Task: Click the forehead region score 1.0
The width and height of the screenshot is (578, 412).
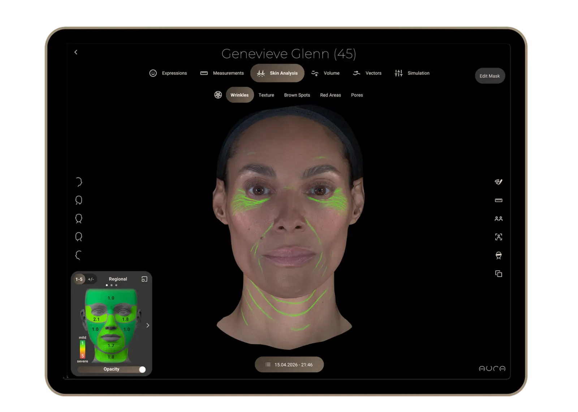Action: 111,298
